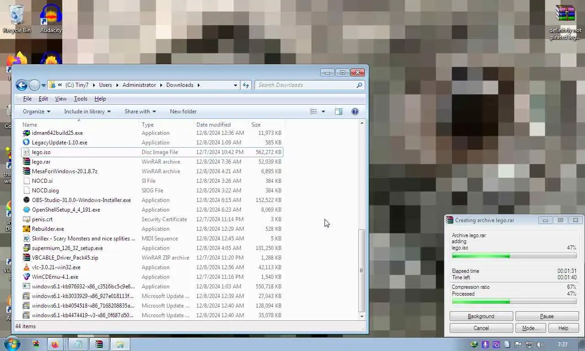Open the volume control in system tray

pyautogui.click(x=540, y=345)
